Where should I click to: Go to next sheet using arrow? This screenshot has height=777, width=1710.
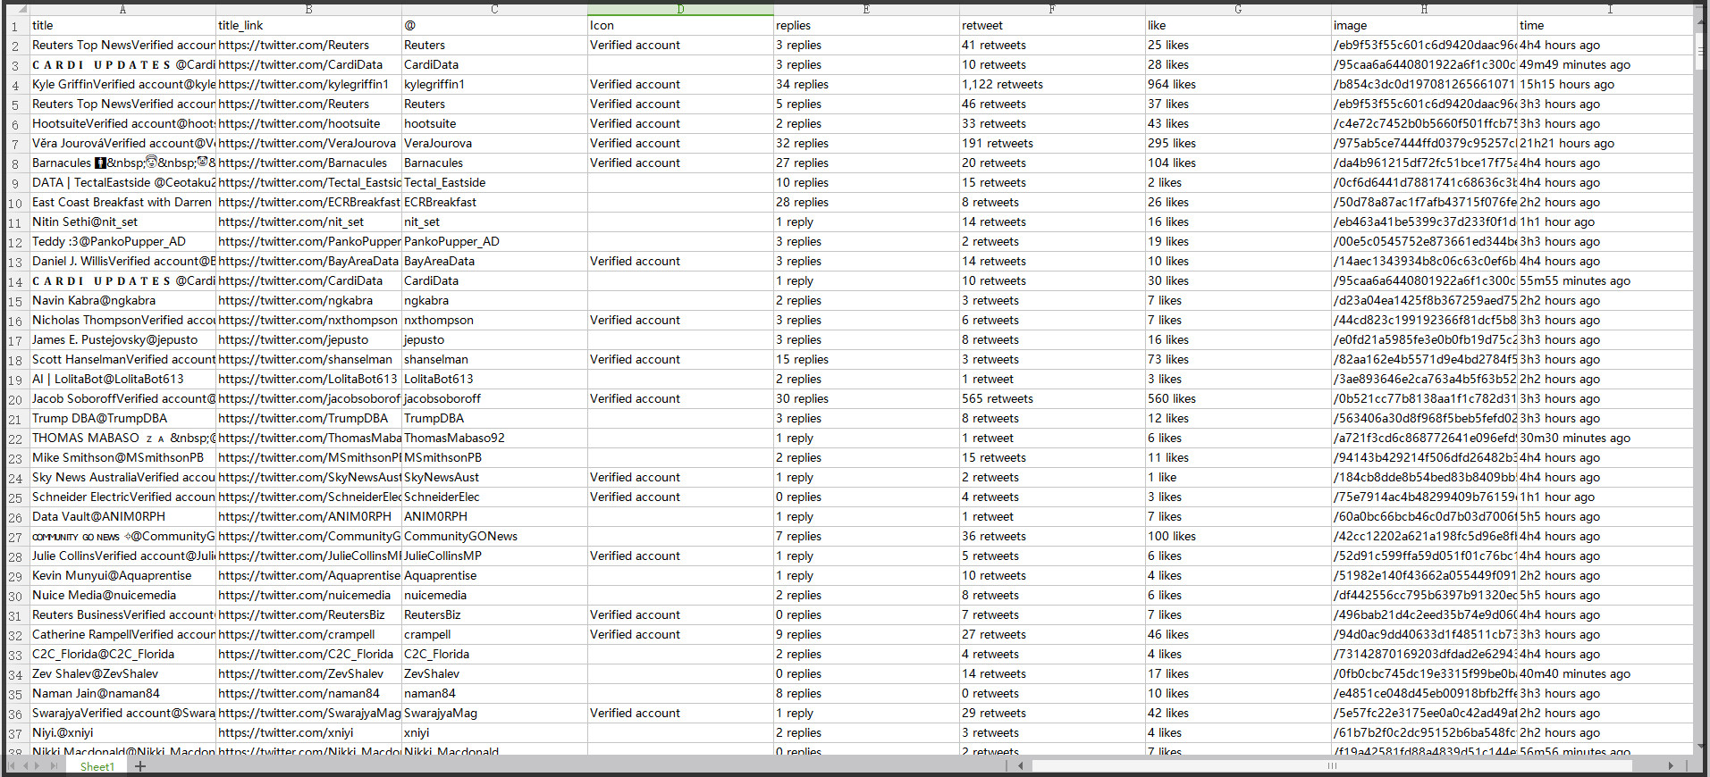coord(38,766)
